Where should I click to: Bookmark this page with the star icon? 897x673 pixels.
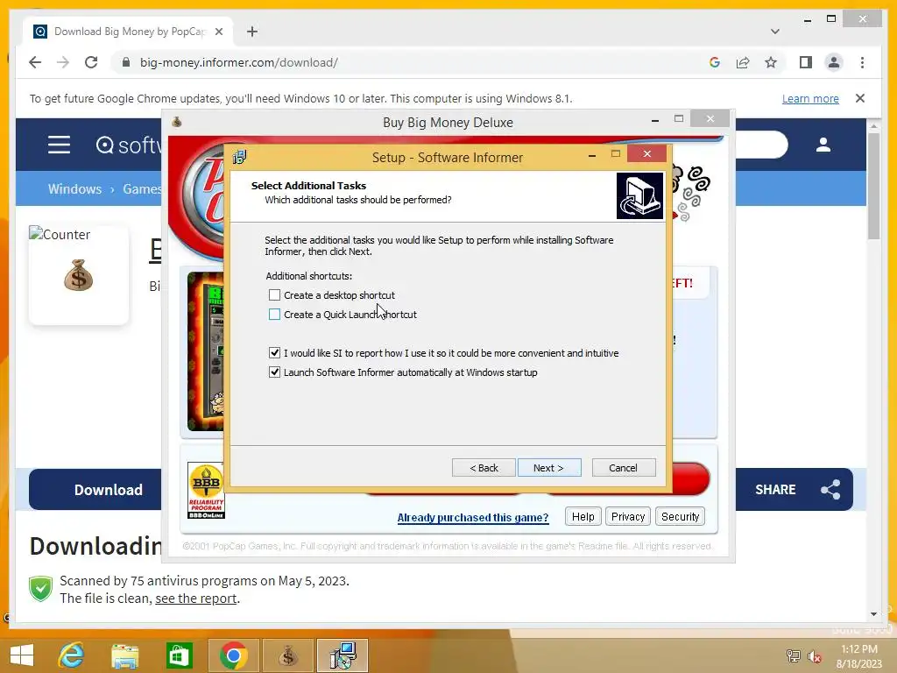[x=771, y=62]
